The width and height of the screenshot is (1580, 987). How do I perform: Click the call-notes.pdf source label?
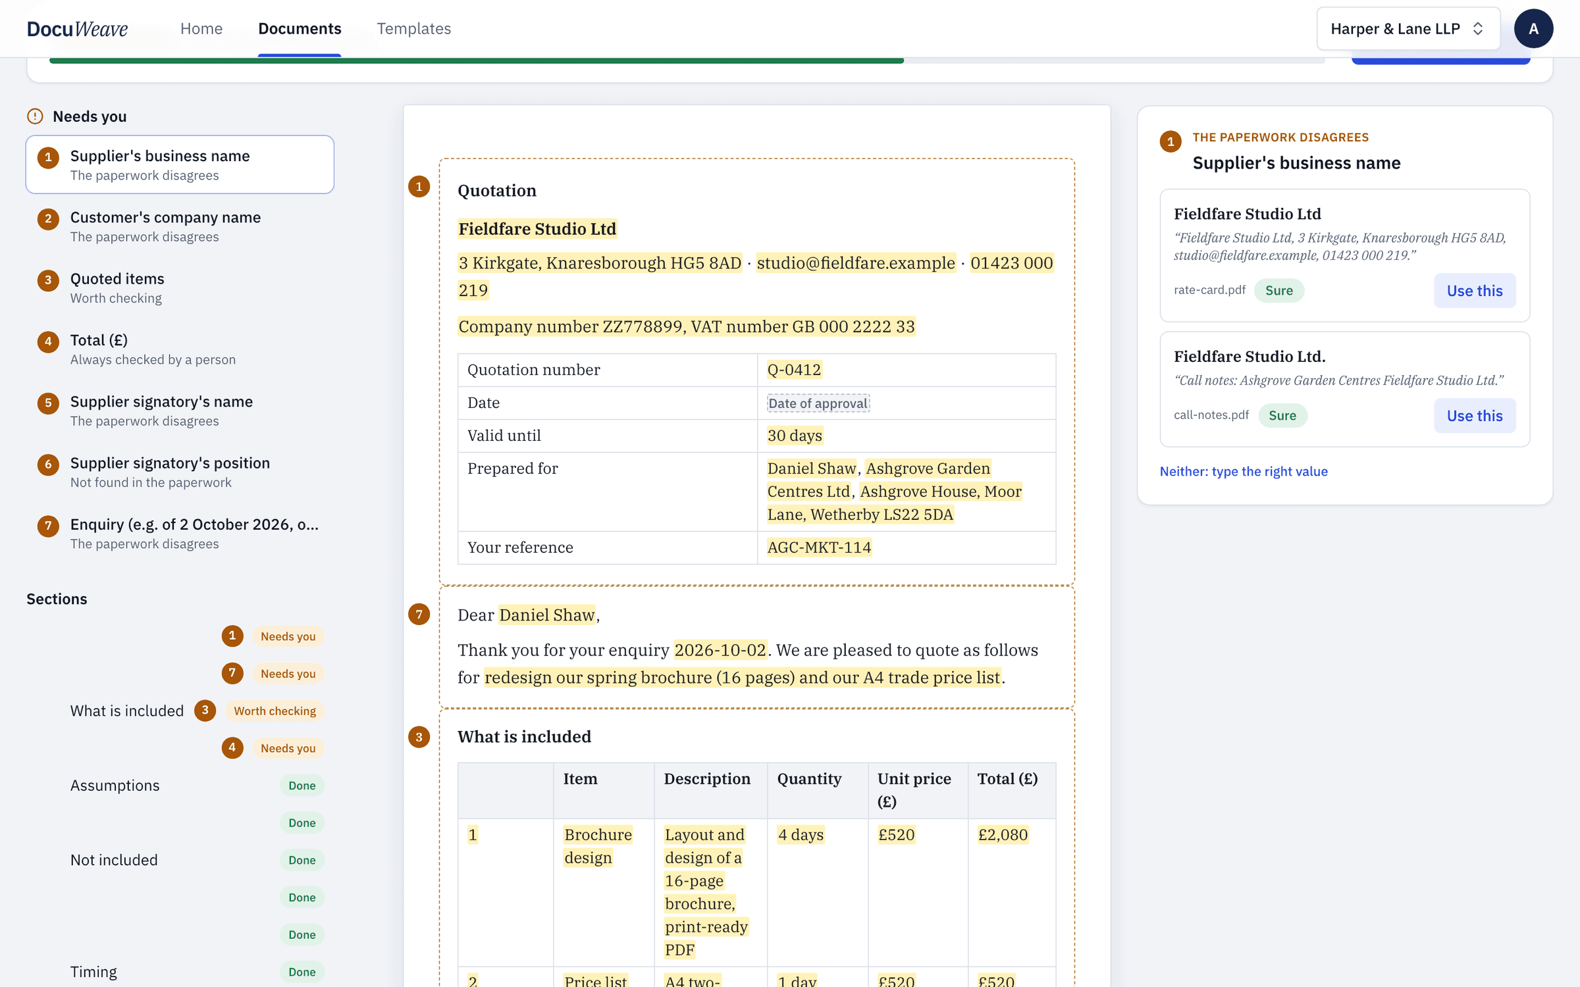[1211, 415]
